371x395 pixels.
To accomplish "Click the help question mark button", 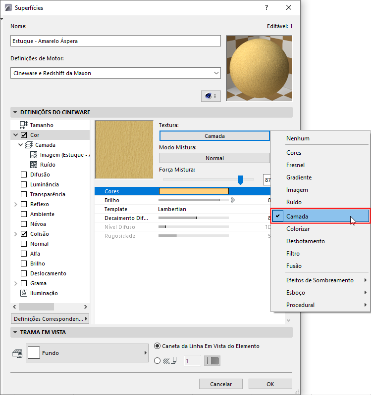I will tap(266, 7).
